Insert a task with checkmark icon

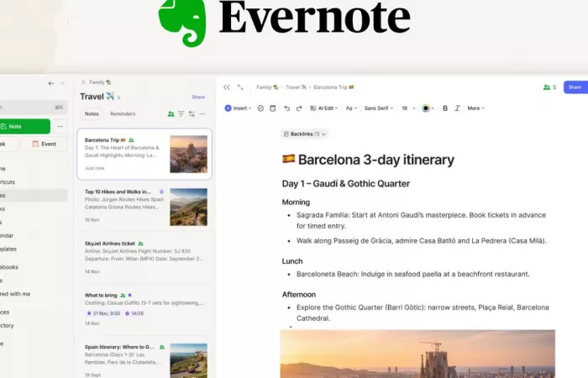(x=260, y=108)
